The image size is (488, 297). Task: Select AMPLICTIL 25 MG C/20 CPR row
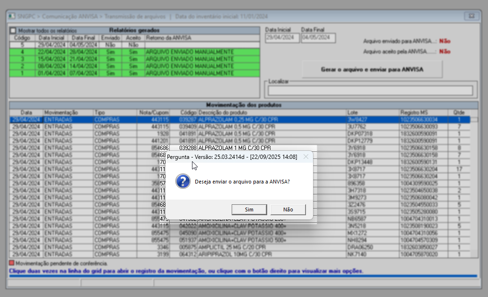coord(240,247)
